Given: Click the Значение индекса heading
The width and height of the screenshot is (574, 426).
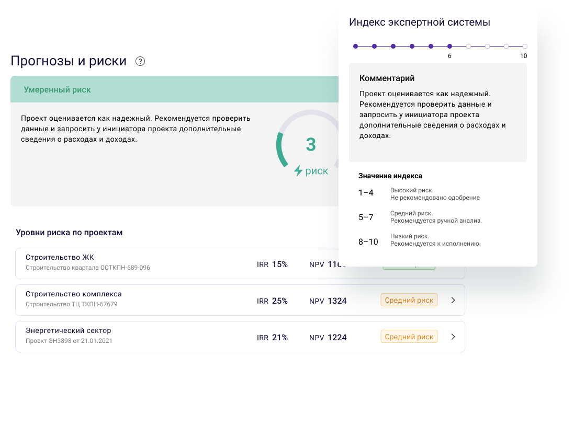Looking at the screenshot, I should click(x=390, y=176).
